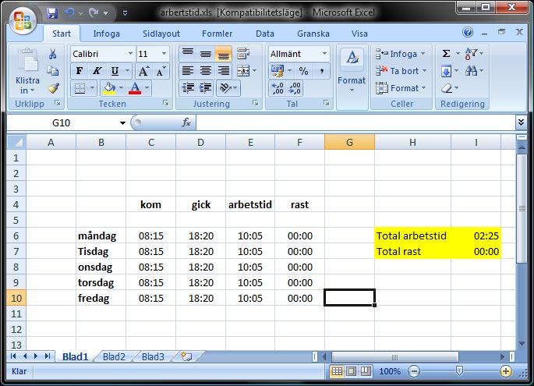Increase font size with large A
The width and height of the screenshot is (534, 386).
[x=143, y=71]
